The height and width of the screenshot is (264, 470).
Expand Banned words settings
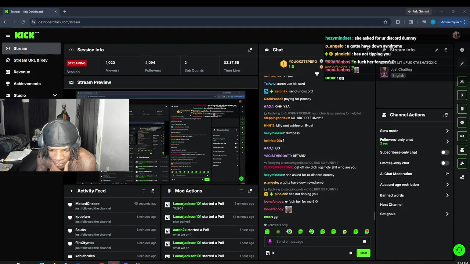(414, 195)
